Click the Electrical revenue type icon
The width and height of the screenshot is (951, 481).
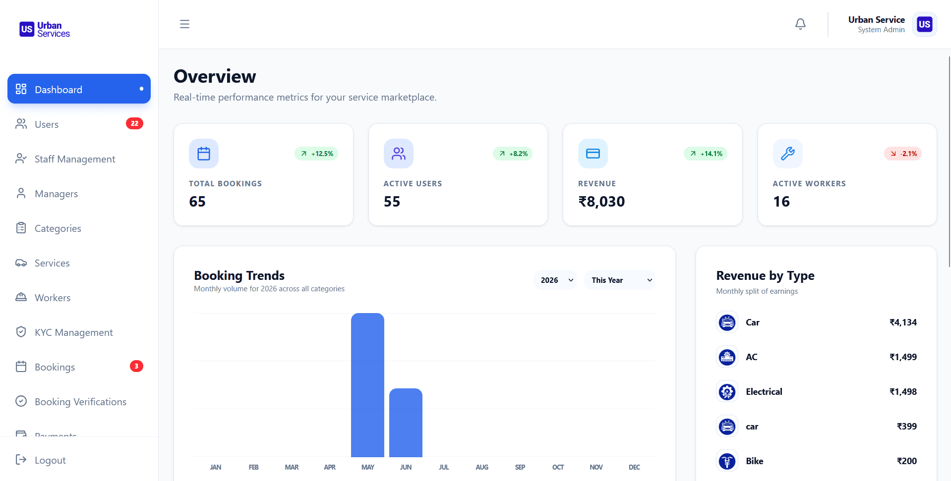tap(727, 391)
